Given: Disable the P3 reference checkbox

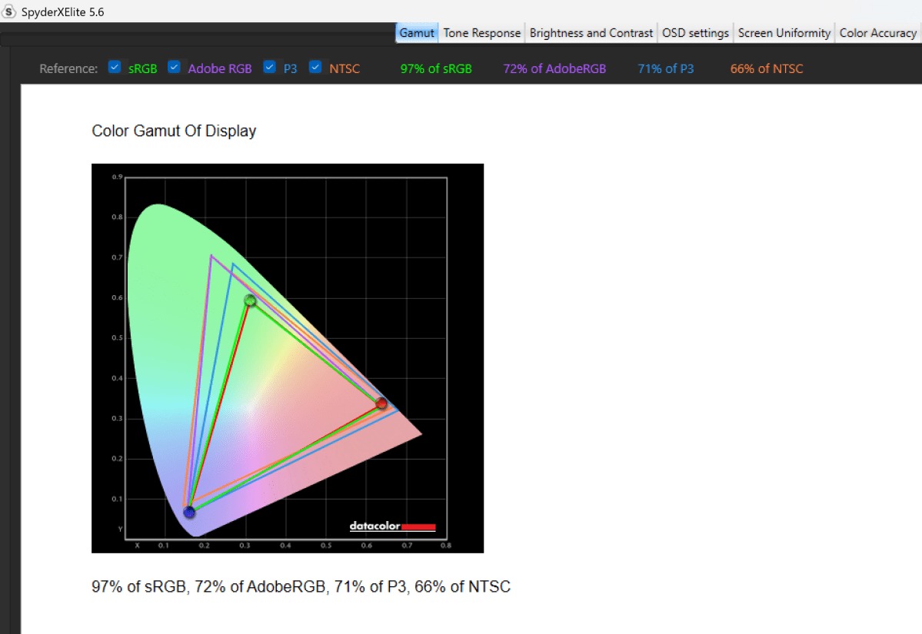Looking at the screenshot, I should pos(269,68).
